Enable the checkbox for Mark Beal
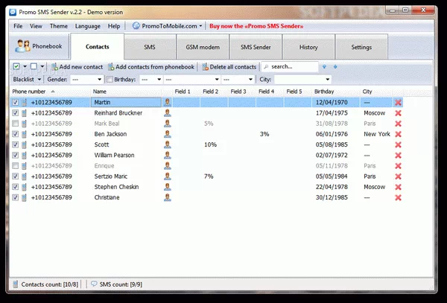Image resolution: width=447 pixels, height=303 pixels. [16, 124]
